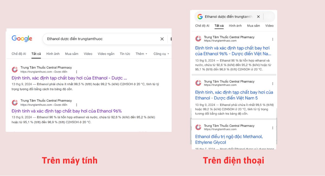Click the pharmacy favicon on the second mobile result
Viewport: 325px width, 176px height.
(x=198, y=83)
